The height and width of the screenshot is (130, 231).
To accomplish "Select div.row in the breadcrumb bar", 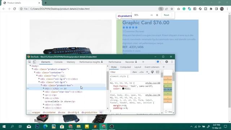I will pyautogui.click(x=62, y=112).
